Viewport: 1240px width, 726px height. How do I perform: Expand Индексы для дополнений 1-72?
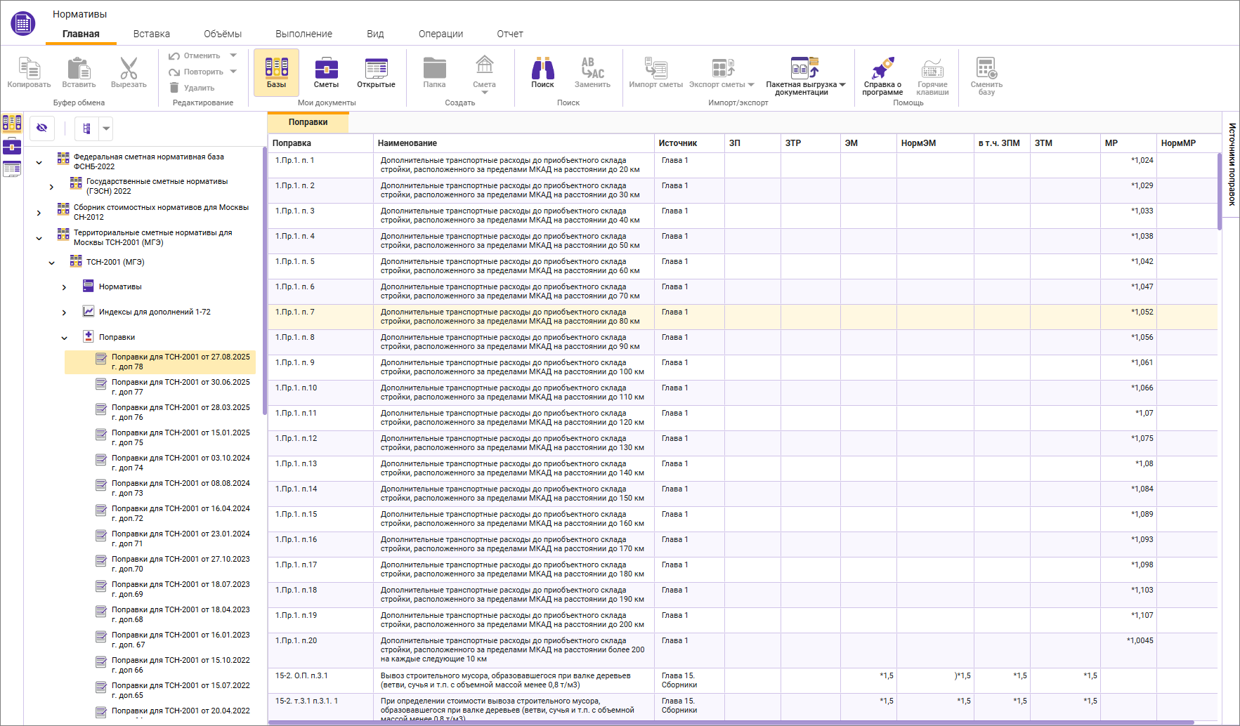click(x=64, y=312)
